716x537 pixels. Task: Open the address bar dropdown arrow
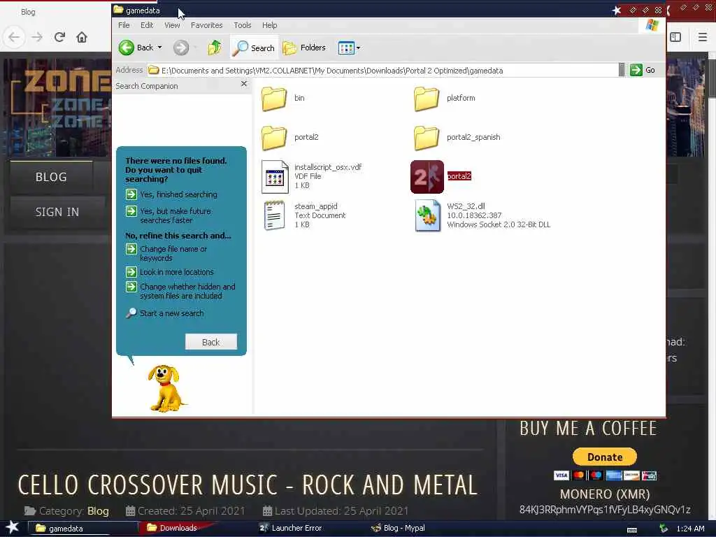(622, 70)
